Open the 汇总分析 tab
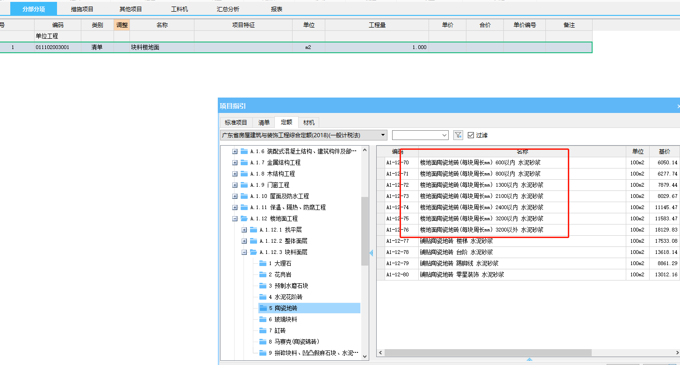680x365 pixels. 228,9
